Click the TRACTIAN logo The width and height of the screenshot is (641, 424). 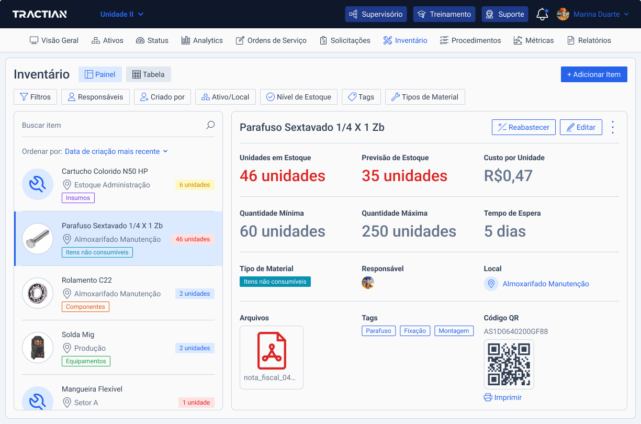tap(39, 14)
